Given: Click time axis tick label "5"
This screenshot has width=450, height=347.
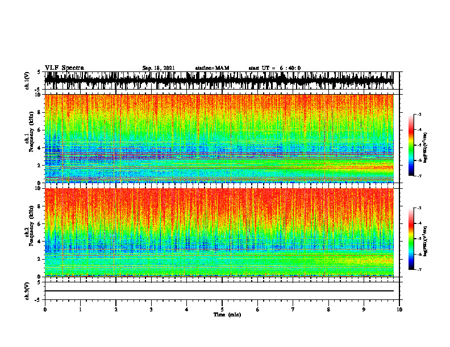Looking at the screenshot, I should pyautogui.click(x=222, y=310).
